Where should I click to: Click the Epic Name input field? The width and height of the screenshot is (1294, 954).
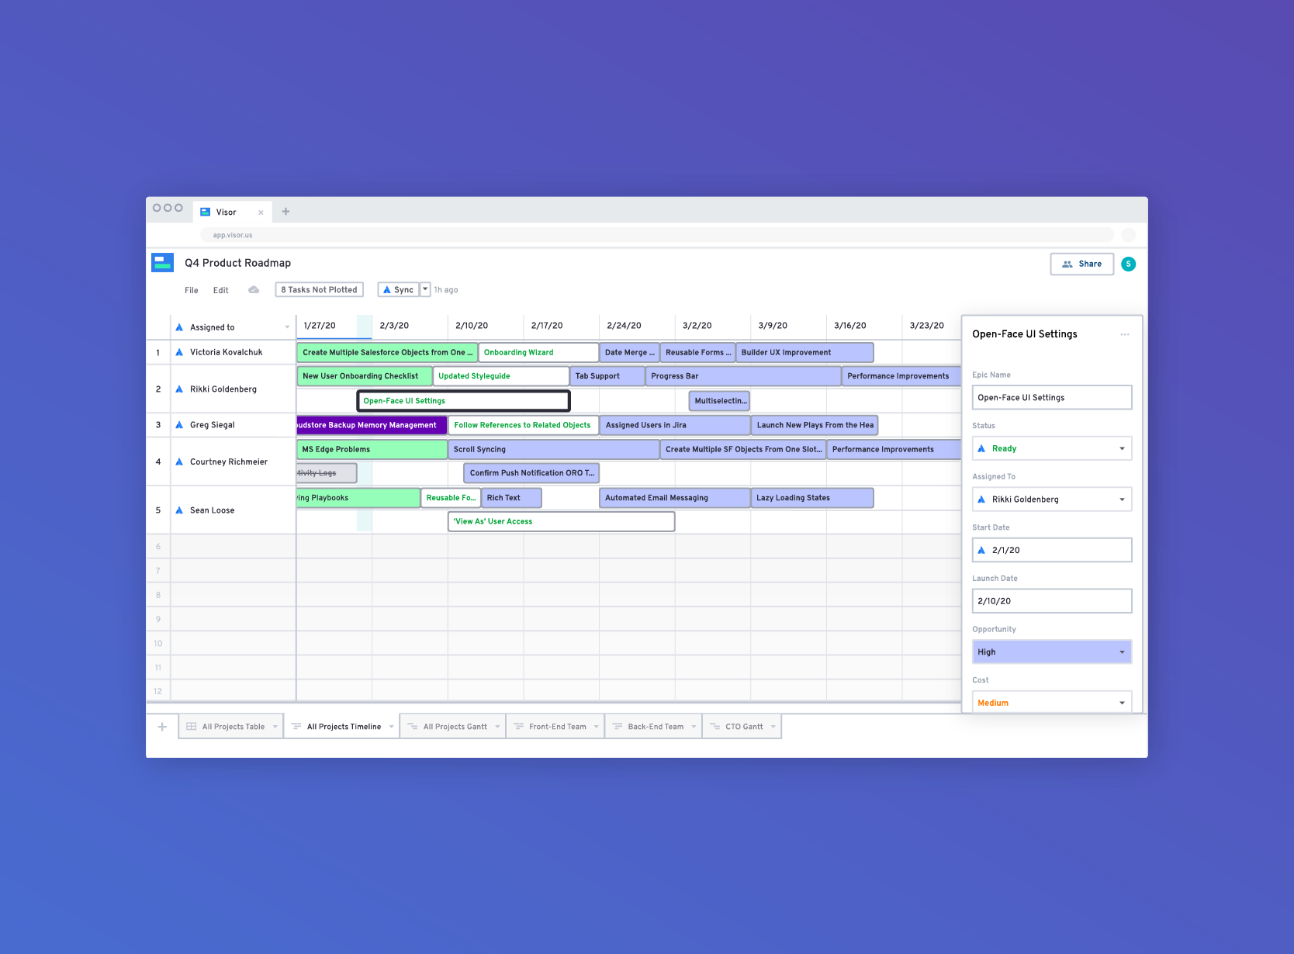(1051, 397)
